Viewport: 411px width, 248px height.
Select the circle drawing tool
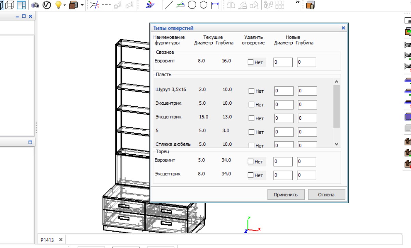(192, 5)
